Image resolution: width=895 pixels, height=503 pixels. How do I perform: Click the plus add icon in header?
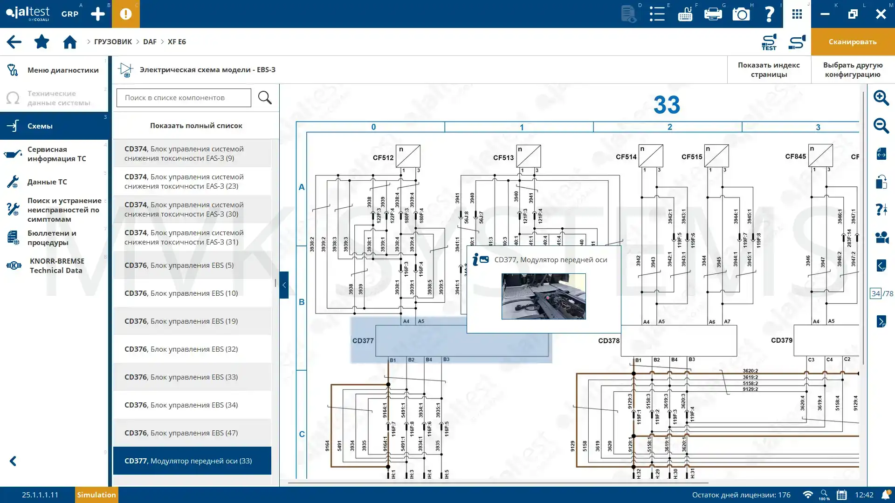(98, 14)
